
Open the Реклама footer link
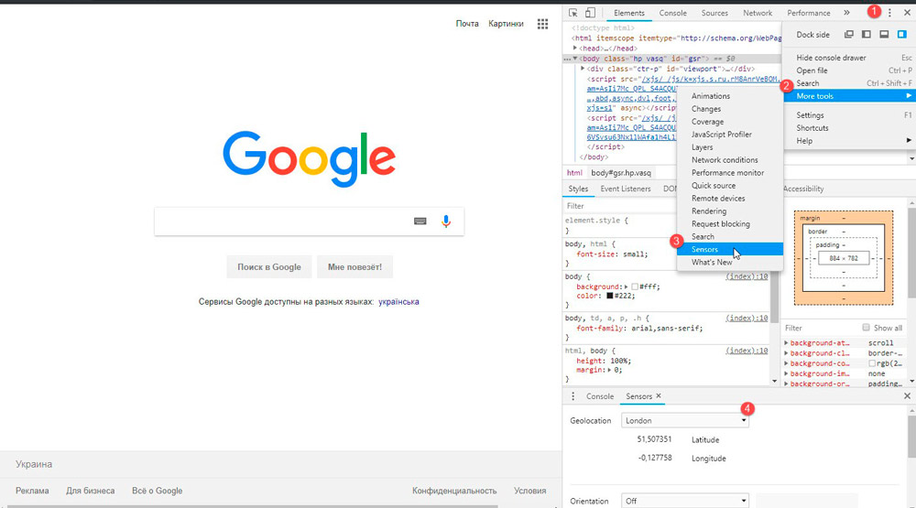point(32,491)
